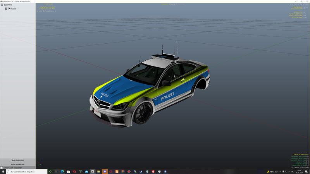Open Cortana from the taskbar
310x174 pixels.
click(x=50, y=172)
